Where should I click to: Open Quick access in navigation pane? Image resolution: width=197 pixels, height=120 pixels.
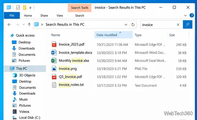click(25, 35)
